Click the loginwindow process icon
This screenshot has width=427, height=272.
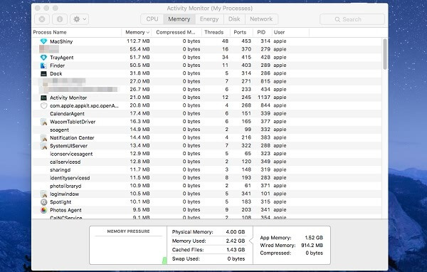point(43,194)
